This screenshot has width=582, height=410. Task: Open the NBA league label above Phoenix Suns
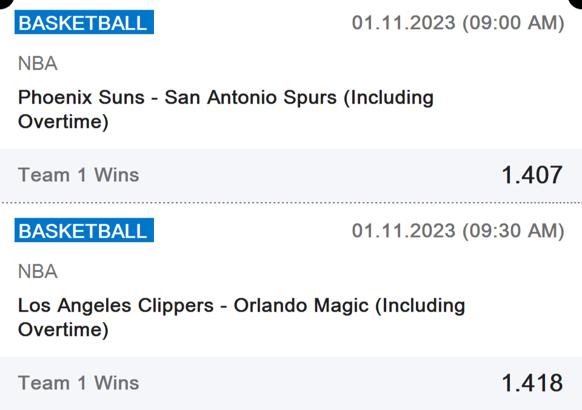[38, 63]
